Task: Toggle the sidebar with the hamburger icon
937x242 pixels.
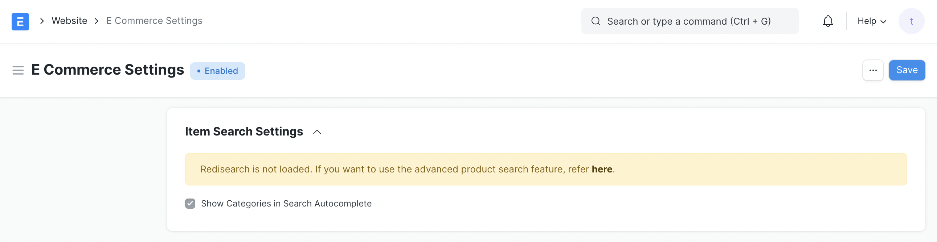Action: (17, 70)
